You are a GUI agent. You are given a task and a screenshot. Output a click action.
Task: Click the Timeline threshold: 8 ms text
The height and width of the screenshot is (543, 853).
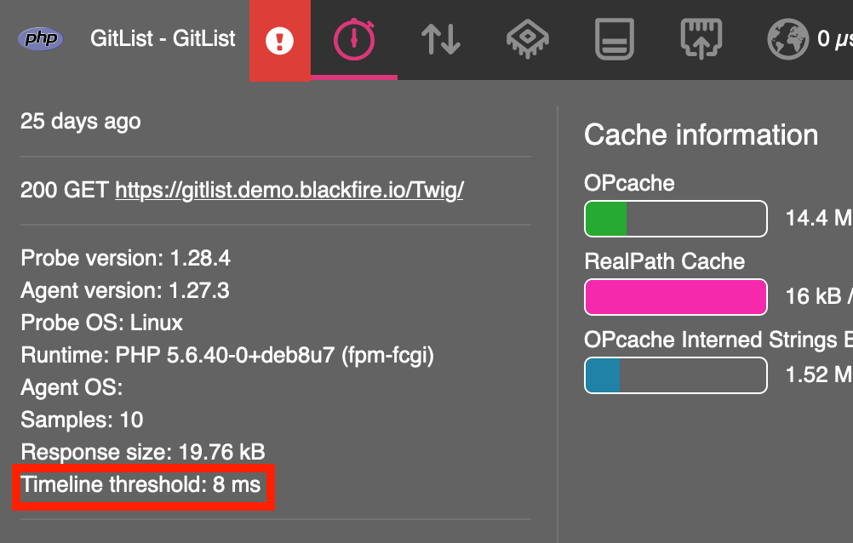click(140, 484)
